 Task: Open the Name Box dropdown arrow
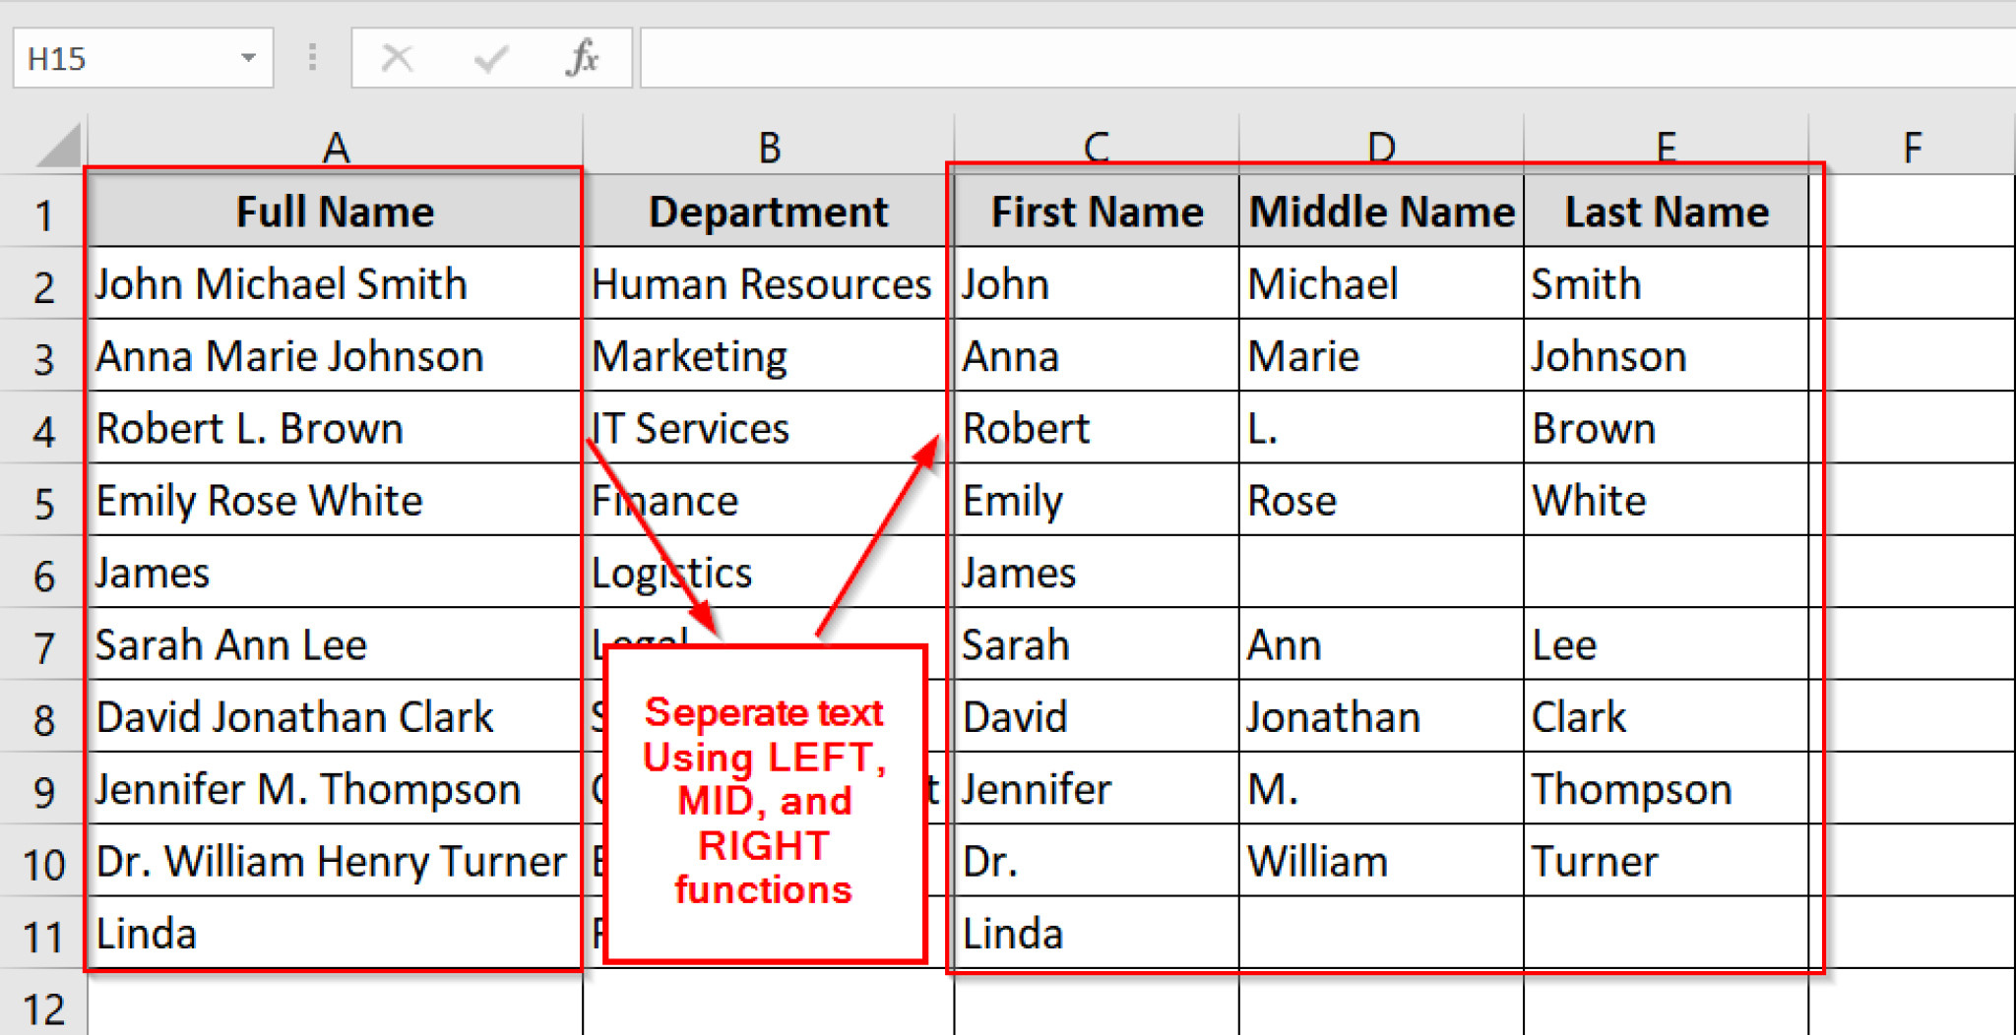[249, 58]
